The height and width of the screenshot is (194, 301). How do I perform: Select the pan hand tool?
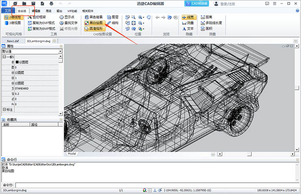(149, 17)
